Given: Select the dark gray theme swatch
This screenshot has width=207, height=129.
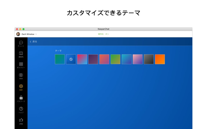Looking at the screenshot, I should (x=149, y=59).
